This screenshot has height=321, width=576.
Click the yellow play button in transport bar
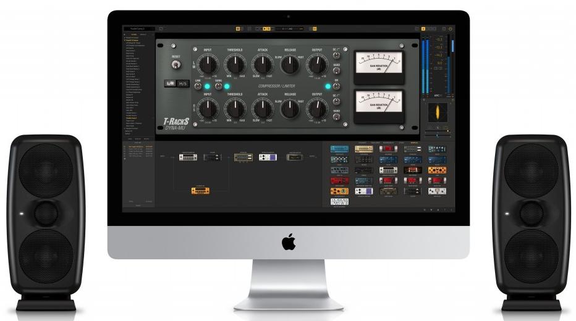[x=265, y=28]
